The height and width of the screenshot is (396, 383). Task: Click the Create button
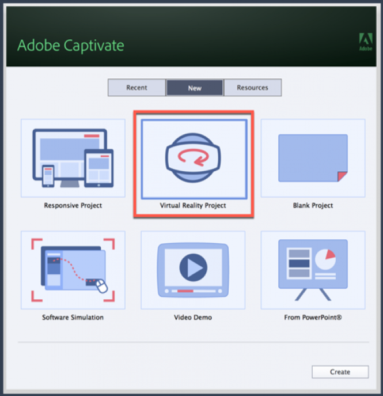(x=340, y=372)
